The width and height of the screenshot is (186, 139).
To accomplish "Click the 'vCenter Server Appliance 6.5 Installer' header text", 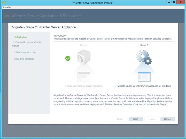I will coord(47,16).
